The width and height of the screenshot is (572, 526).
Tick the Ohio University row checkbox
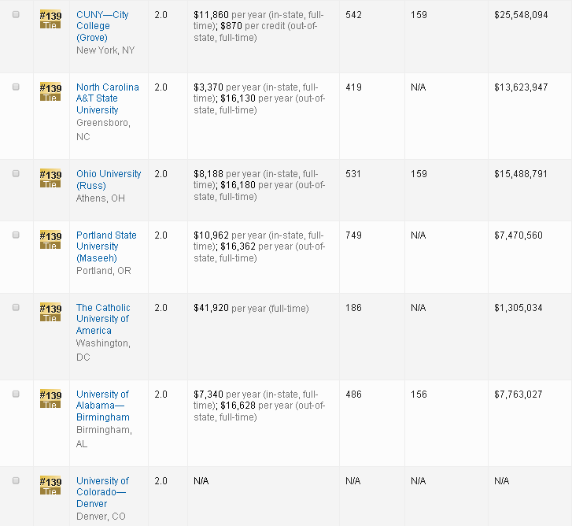[16, 174]
